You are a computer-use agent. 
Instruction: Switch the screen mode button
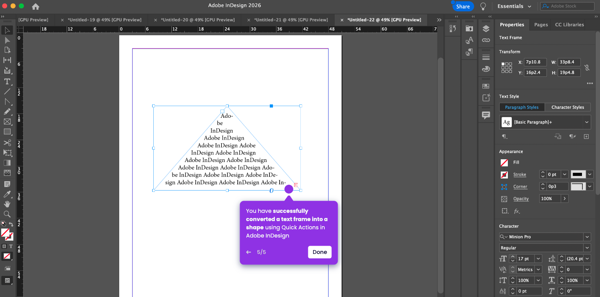click(7, 280)
